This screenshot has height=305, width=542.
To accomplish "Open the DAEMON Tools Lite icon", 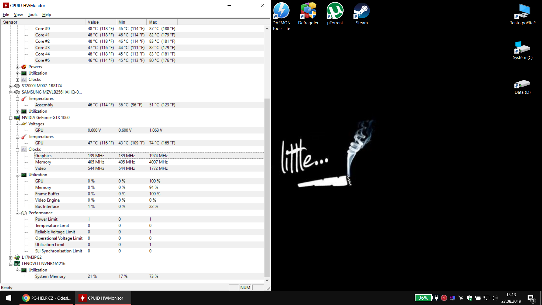I will tap(281, 11).
